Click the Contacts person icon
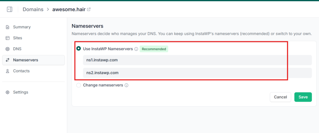 pyautogui.click(x=7, y=71)
